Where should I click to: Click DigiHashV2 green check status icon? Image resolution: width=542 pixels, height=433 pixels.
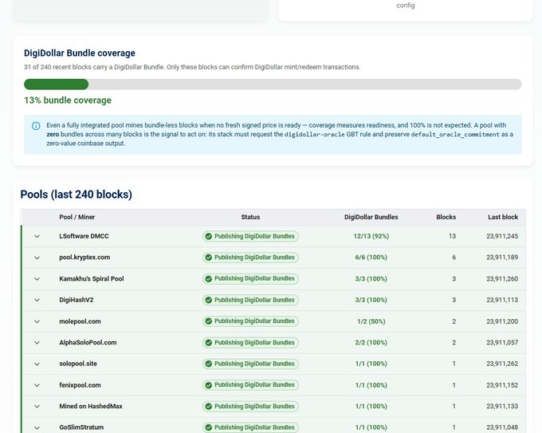(209, 300)
